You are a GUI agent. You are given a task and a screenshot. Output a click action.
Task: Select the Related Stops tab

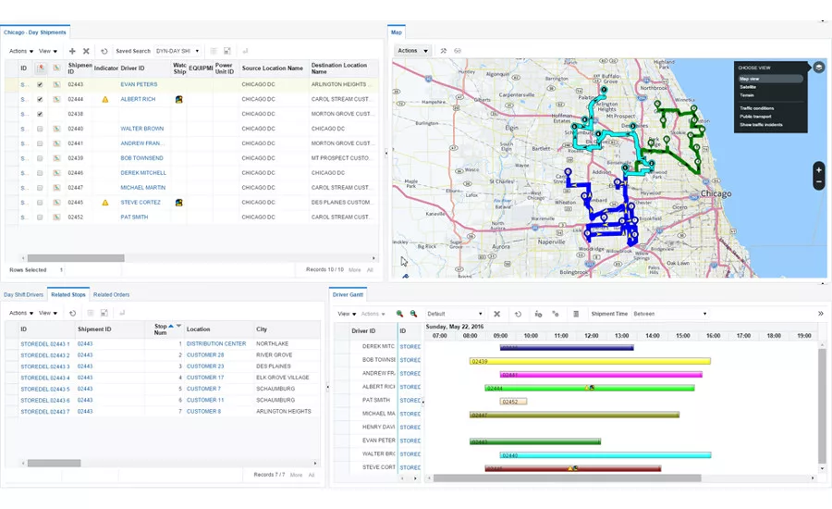pyautogui.click(x=67, y=294)
